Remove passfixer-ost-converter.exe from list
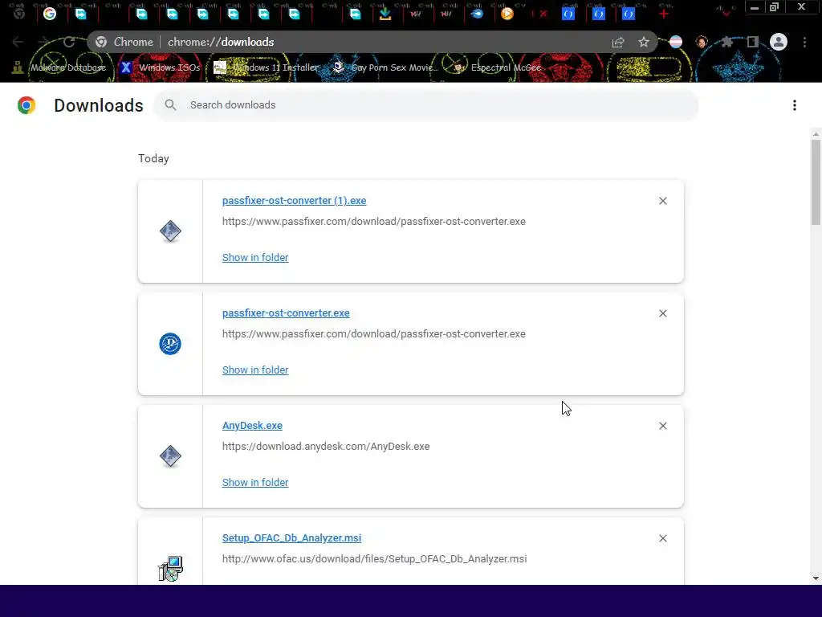 (x=663, y=313)
